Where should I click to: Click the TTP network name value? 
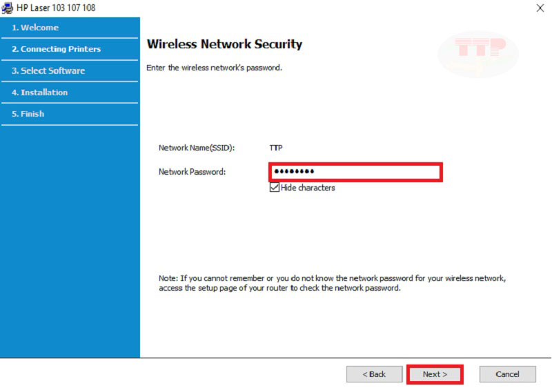tap(276, 148)
